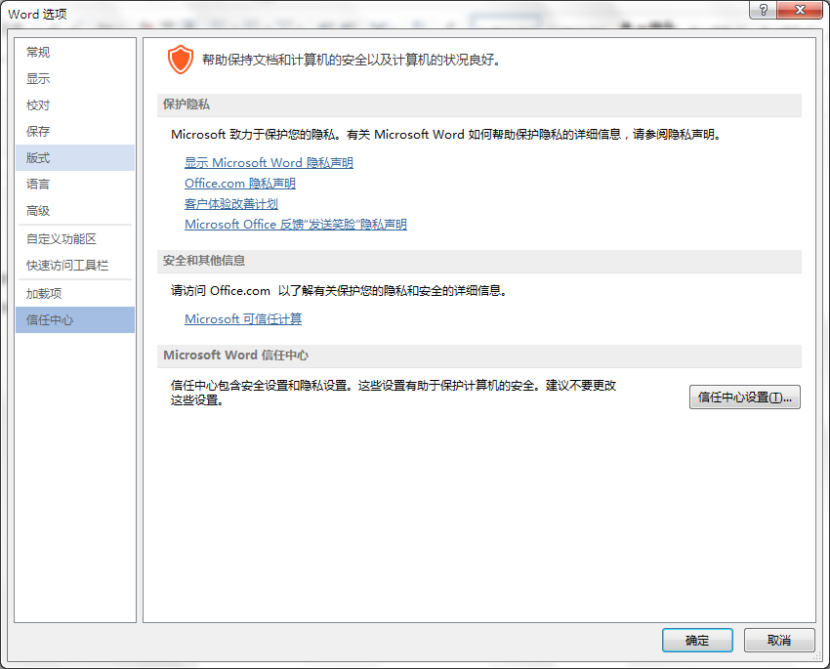830x669 pixels.
Task: Follow the Office.com 隐私声明 link
Action: [x=240, y=184]
